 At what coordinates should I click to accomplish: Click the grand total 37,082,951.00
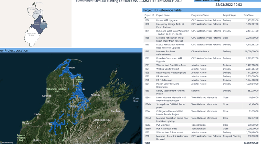click(251, 143)
